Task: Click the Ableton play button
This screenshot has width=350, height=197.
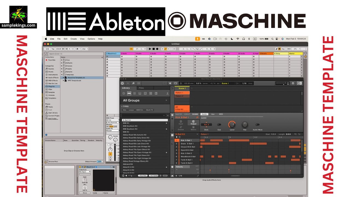Action: pyautogui.click(x=150, y=49)
